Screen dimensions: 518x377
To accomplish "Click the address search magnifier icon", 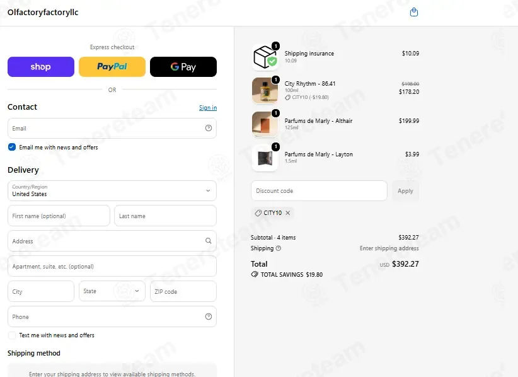I will pyautogui.click(x=209, y=241).
